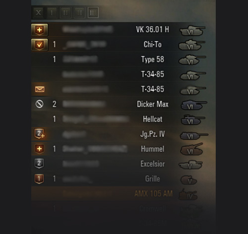
Task: Select the highlighted AMX 105 AM row
Action: (124, 193)
